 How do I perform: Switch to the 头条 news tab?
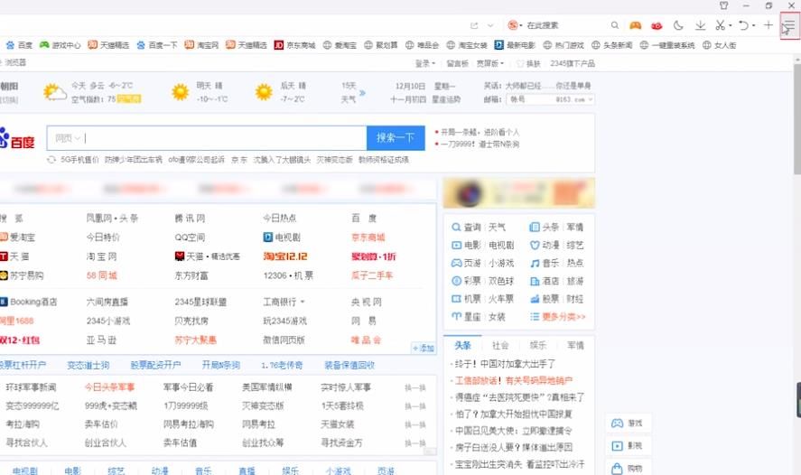(462, 345)
